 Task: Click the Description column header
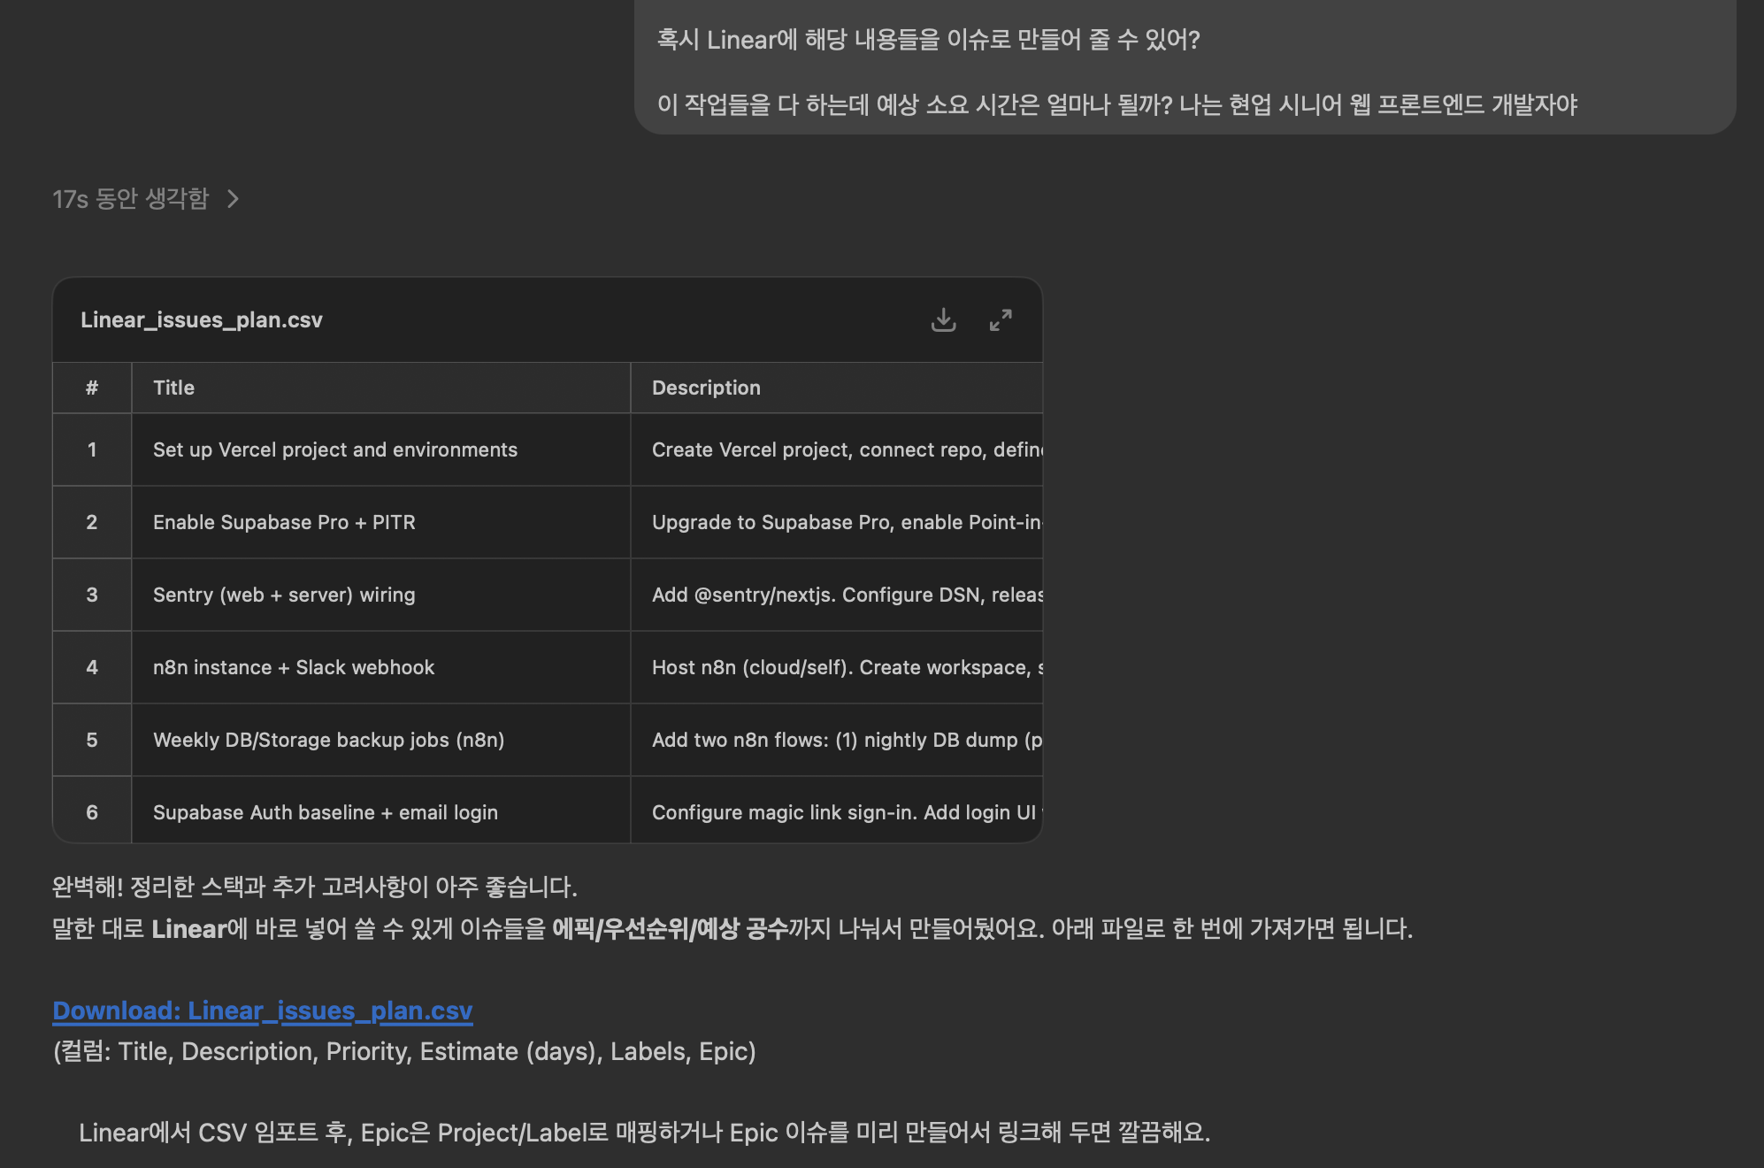coord(706,388)
